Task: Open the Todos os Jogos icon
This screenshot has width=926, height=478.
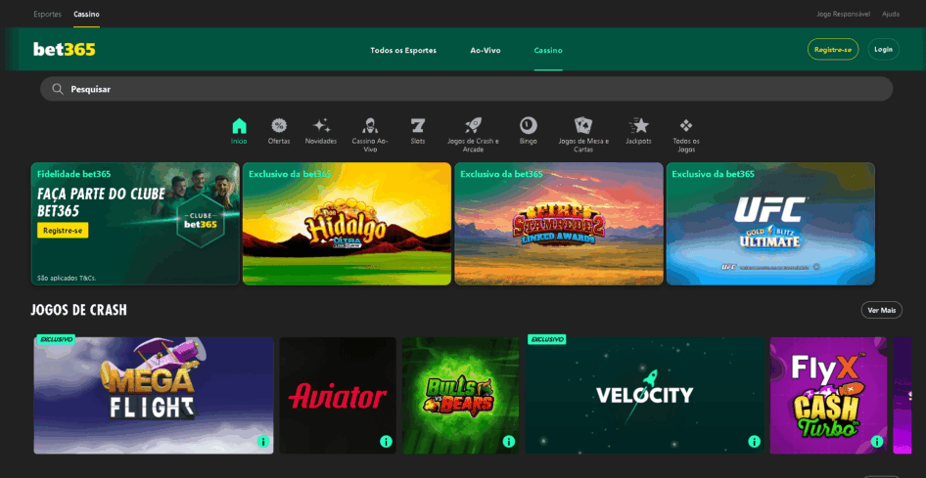Action: tap(686, 125)
